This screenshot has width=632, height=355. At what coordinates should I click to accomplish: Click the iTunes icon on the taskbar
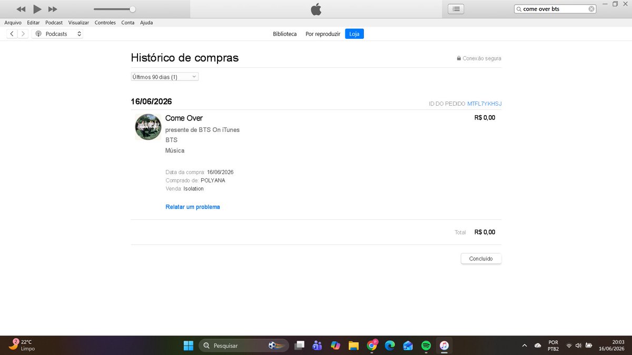[x=445, y=346]
